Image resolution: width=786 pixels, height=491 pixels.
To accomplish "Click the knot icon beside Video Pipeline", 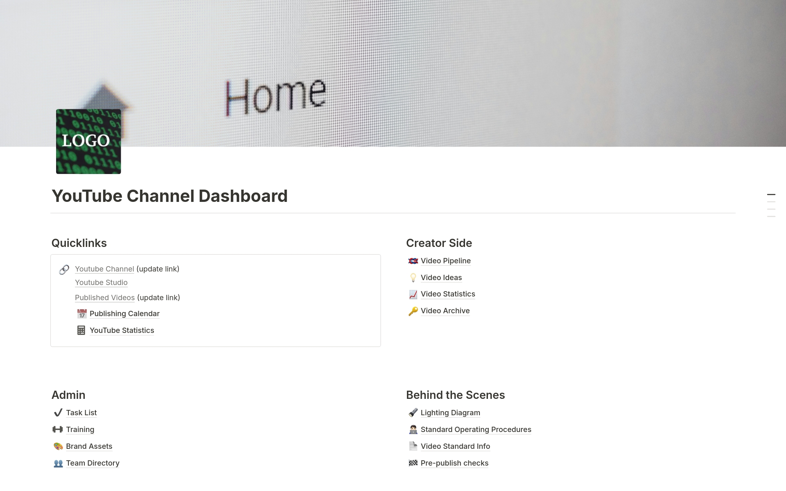I will [413, 261].
